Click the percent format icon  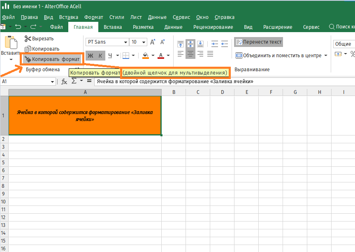click(353, 54)
